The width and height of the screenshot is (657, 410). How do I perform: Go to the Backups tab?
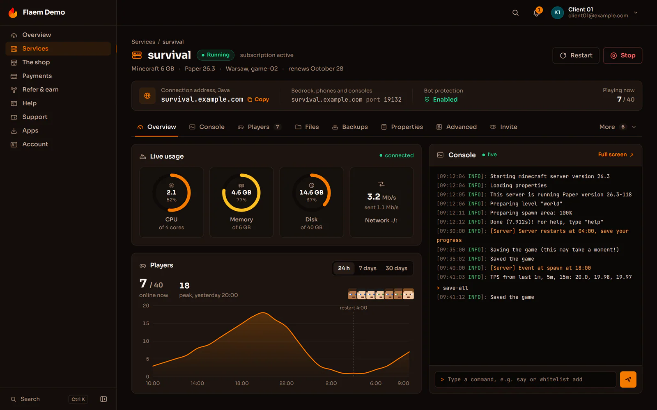350,127
